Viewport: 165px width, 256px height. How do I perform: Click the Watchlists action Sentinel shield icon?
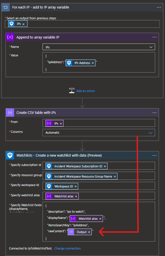[x=10, y=155]
